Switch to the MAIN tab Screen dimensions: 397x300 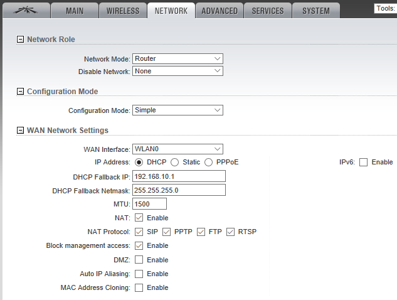75,11
